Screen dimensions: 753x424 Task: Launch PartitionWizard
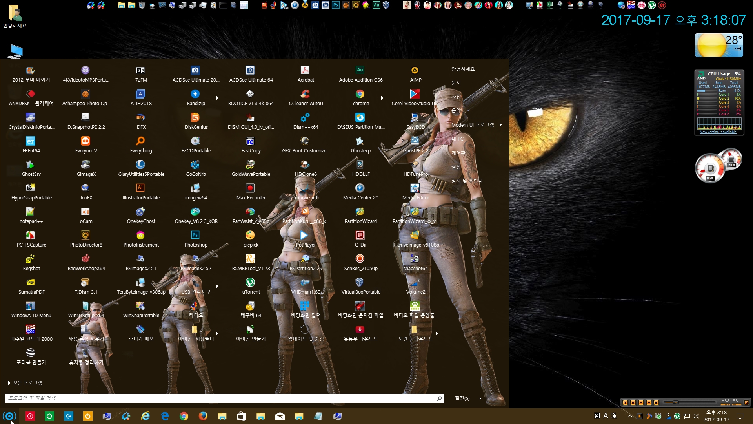point(360,216)
